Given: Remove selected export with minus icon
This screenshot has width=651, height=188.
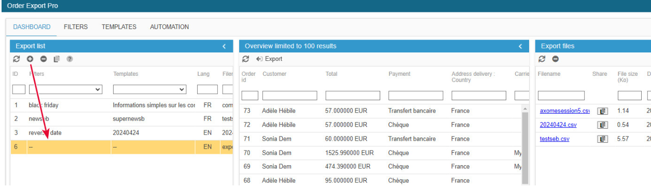Looking at the screenshot, I should coord(44,59).
